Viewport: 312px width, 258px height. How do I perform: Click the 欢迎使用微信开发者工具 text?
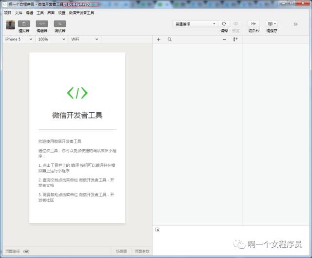click(x=59, y=141)
